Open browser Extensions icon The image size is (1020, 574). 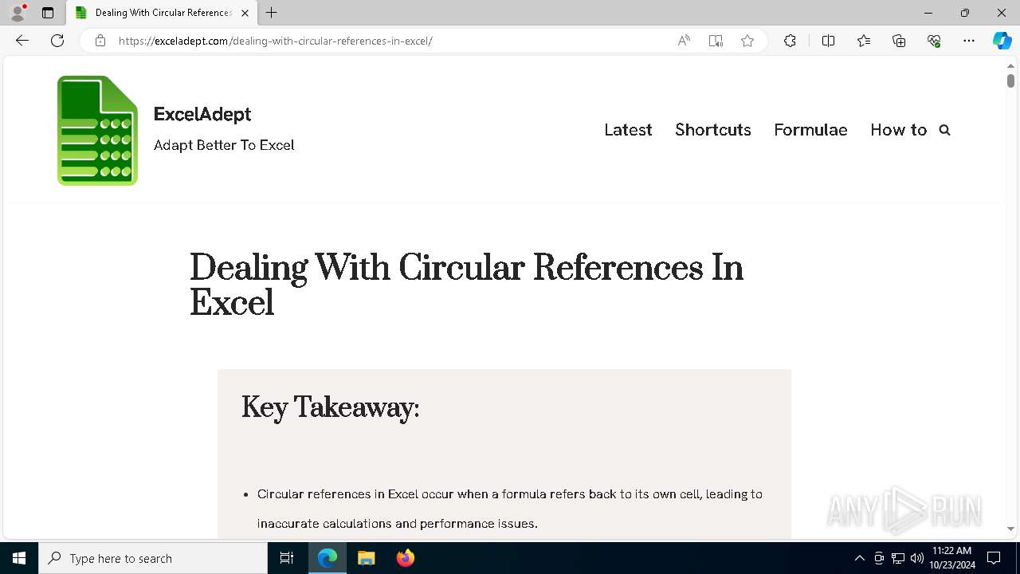(790, 41)
